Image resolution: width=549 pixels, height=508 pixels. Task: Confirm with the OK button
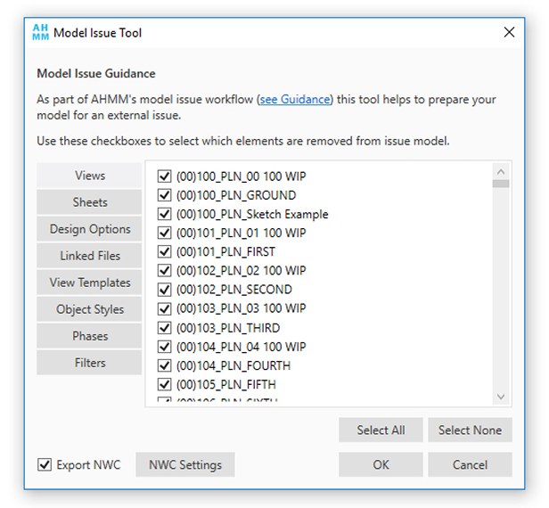381,464
